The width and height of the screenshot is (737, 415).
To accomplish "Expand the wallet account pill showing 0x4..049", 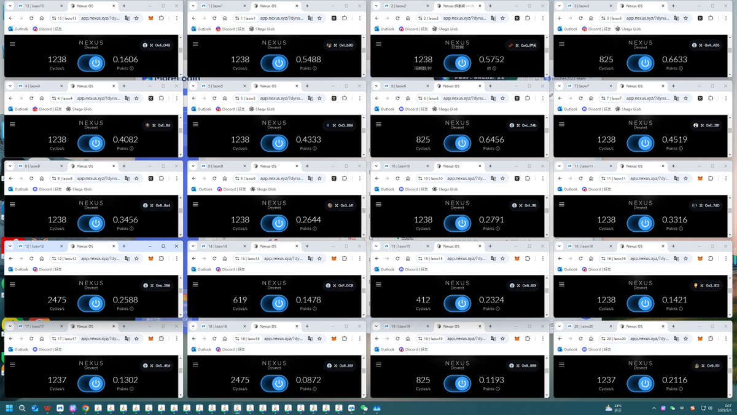I will (x=157, y=45).
